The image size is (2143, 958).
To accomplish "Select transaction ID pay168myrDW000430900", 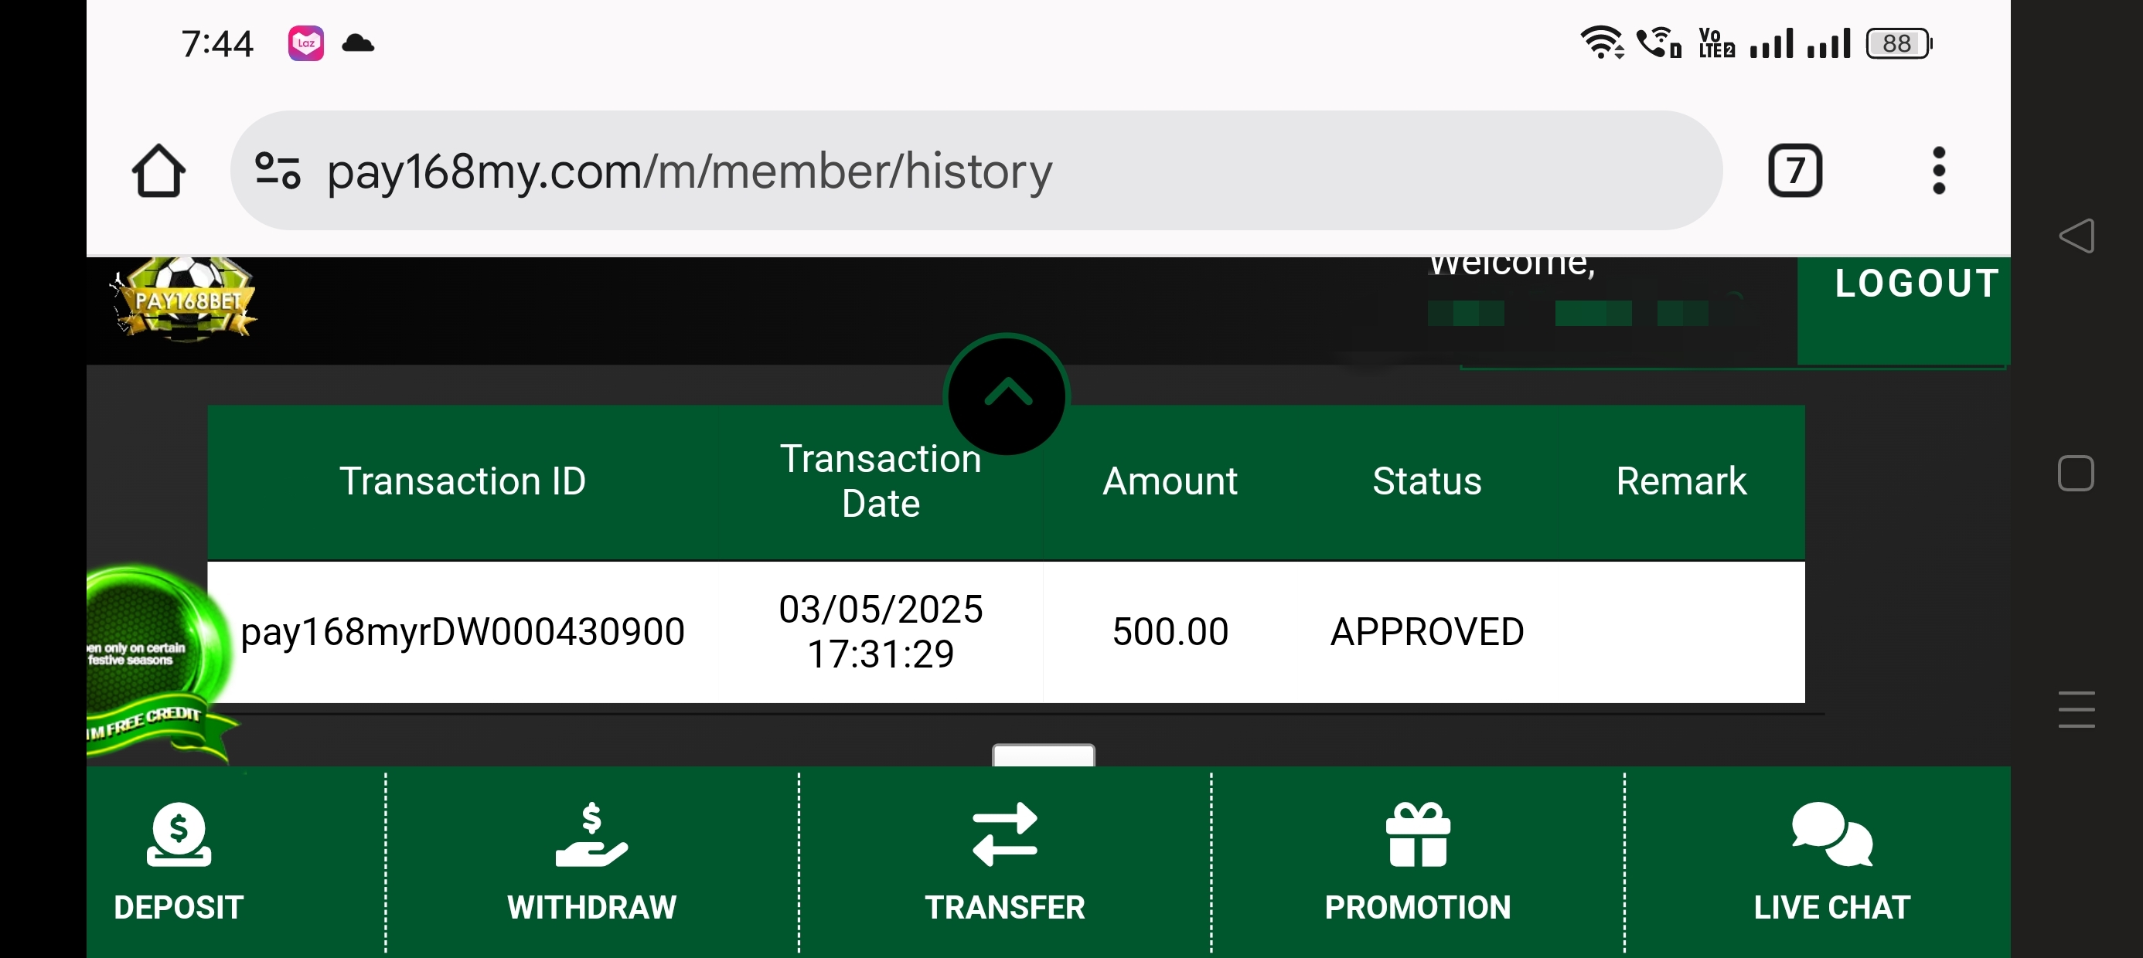I will point(462,632).
